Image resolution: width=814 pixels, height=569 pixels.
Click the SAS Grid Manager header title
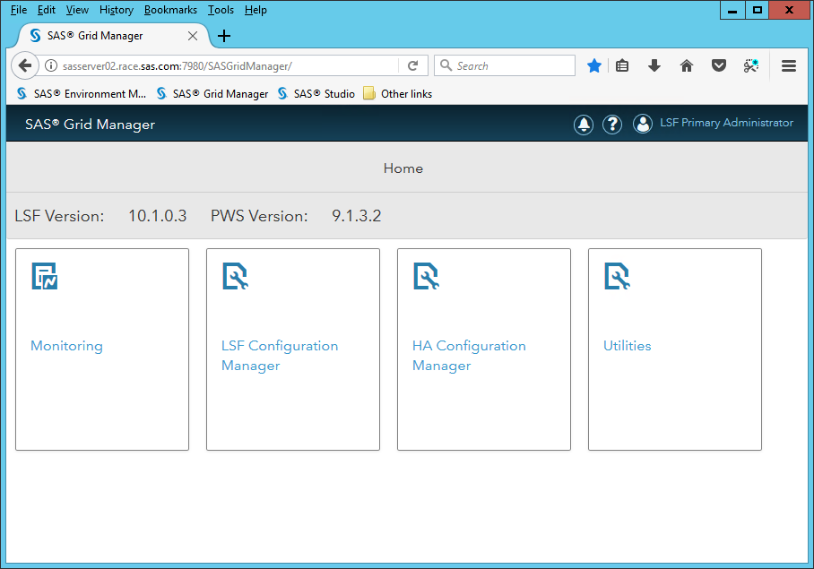[x=90, y=125]
